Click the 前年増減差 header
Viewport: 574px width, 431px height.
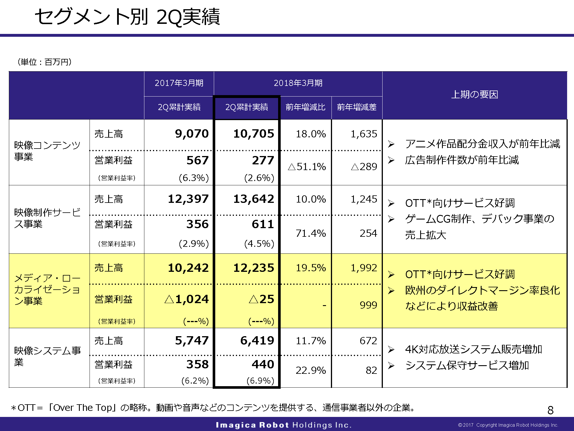tap(357, 107)
